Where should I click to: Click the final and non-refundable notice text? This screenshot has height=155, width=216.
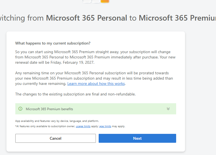click(75, 94)
